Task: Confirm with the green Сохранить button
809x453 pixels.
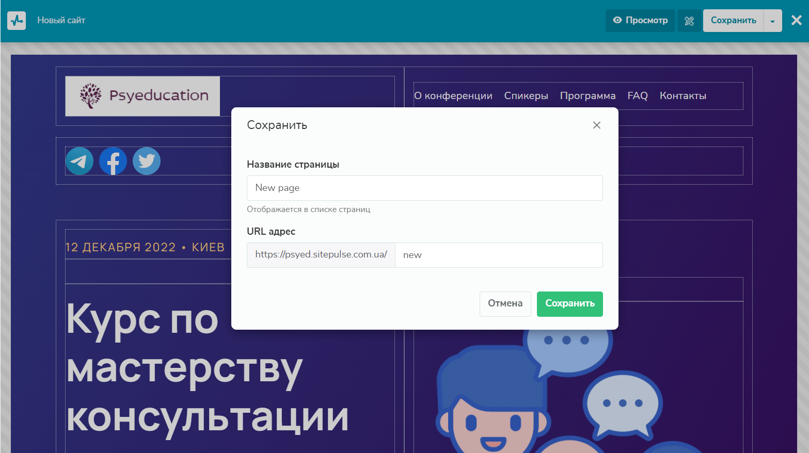Action: tap(570, 304)
